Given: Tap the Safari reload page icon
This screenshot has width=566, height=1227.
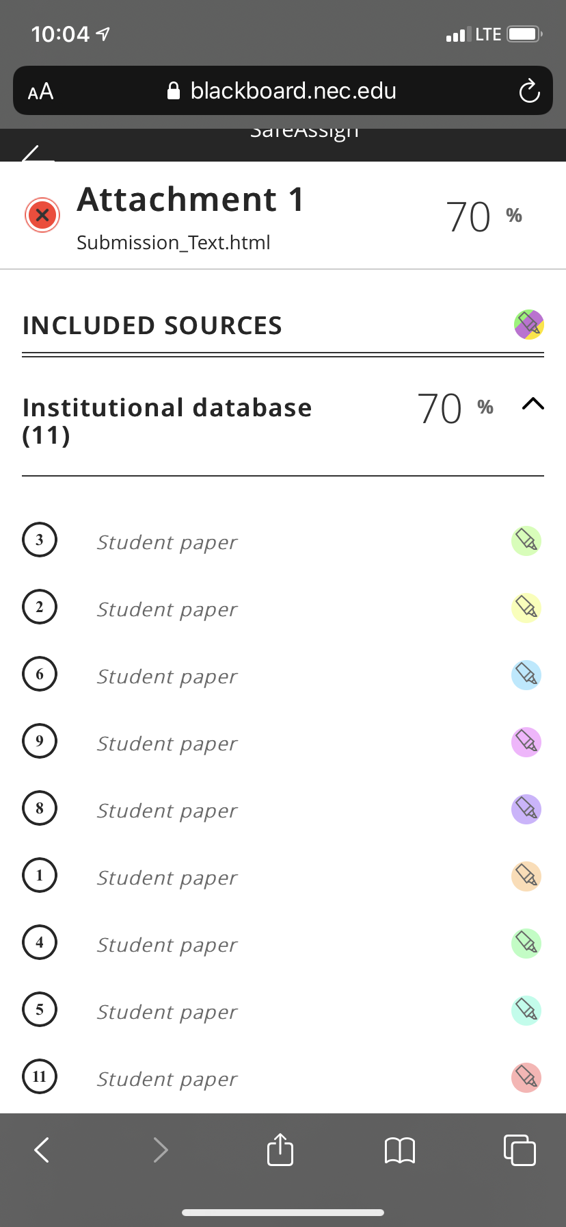Looking at the screenshot, I should coord(529,91).
